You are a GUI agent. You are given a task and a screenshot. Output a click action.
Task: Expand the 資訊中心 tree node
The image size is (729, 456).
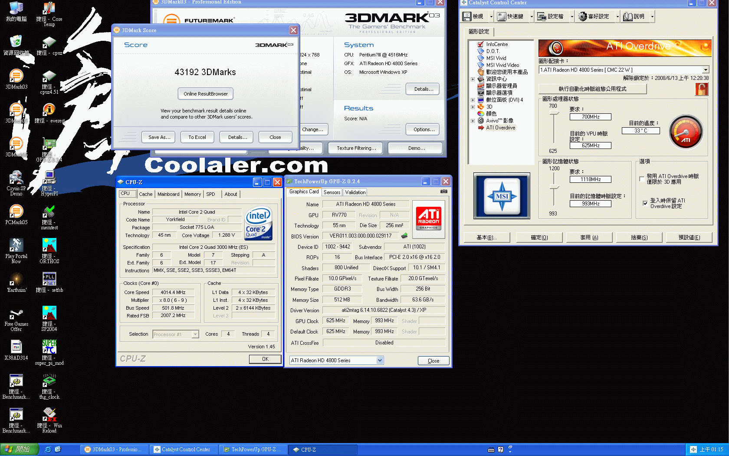(473, 79)
